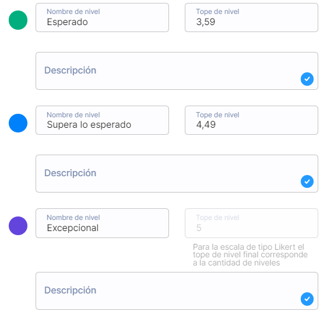Select the level name field containing Esperado
327x318 pixels.
click(102, 18)
